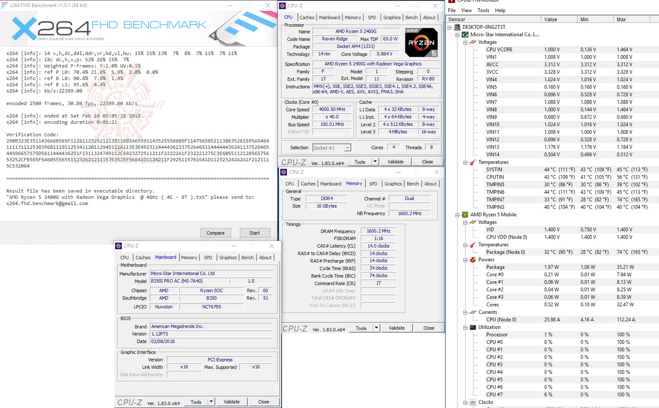Collapse the Powers node in HWMonitor
The height and width of the screenshot is (408, 659).
(465, 260)
